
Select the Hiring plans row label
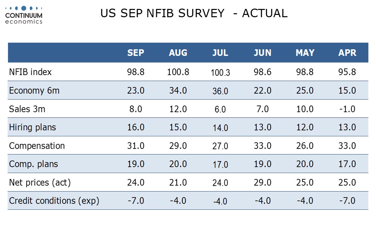tap(32, 127)
